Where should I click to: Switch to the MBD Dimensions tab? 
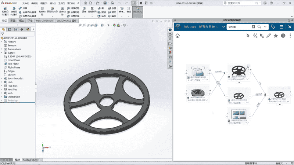[44, 21]
